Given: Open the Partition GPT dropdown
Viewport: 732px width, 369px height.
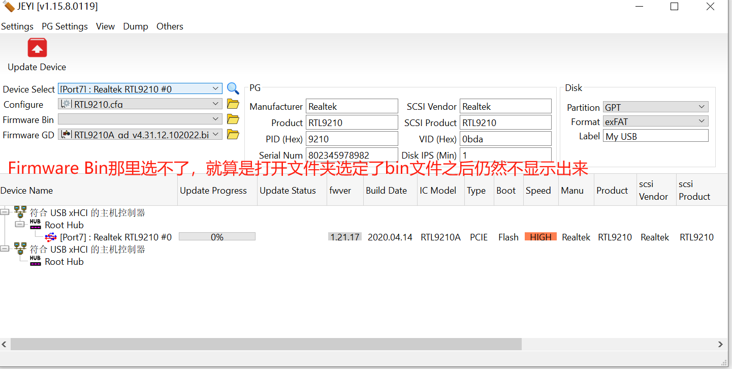Looking at the screenshot, I should [x=655, y=107].
